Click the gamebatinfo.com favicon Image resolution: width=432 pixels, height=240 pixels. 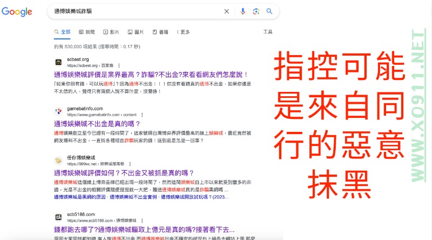[x=58, y=111]
